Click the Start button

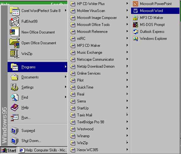(x=9, y=150)
